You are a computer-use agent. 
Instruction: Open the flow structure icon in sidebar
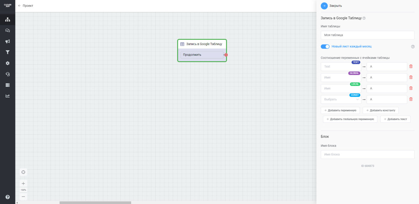click(x=8, y=19)
